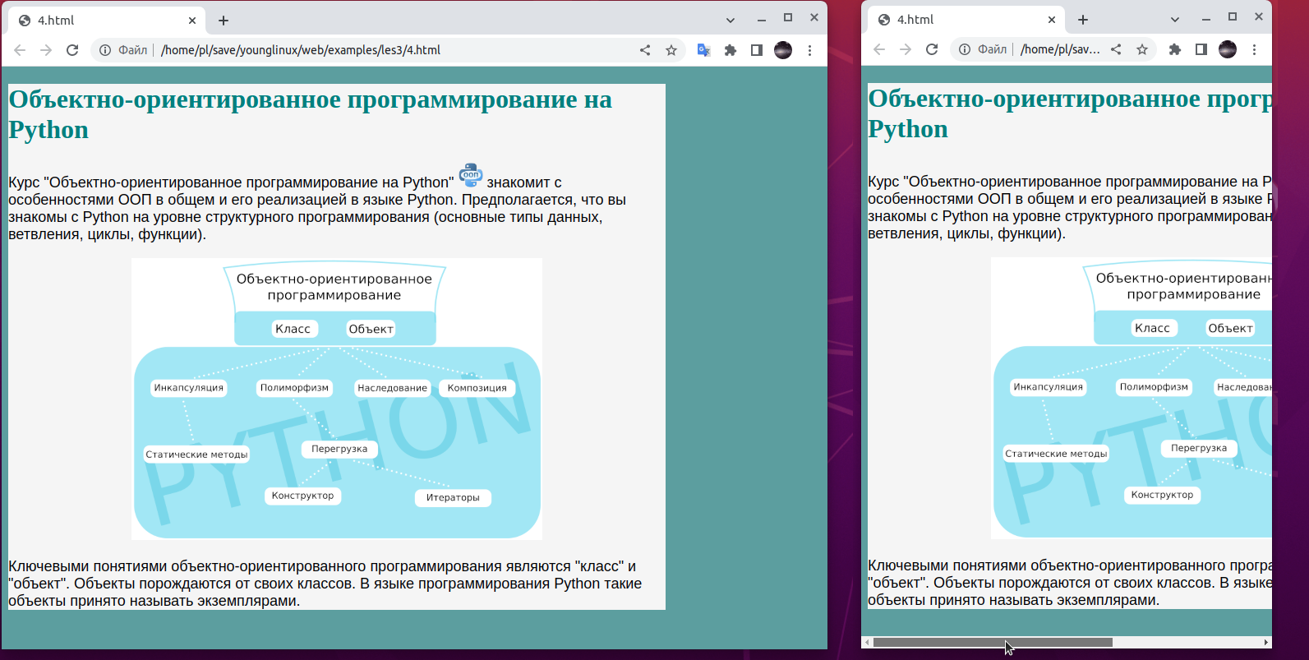Click the page heading in left window

point(310,114)
